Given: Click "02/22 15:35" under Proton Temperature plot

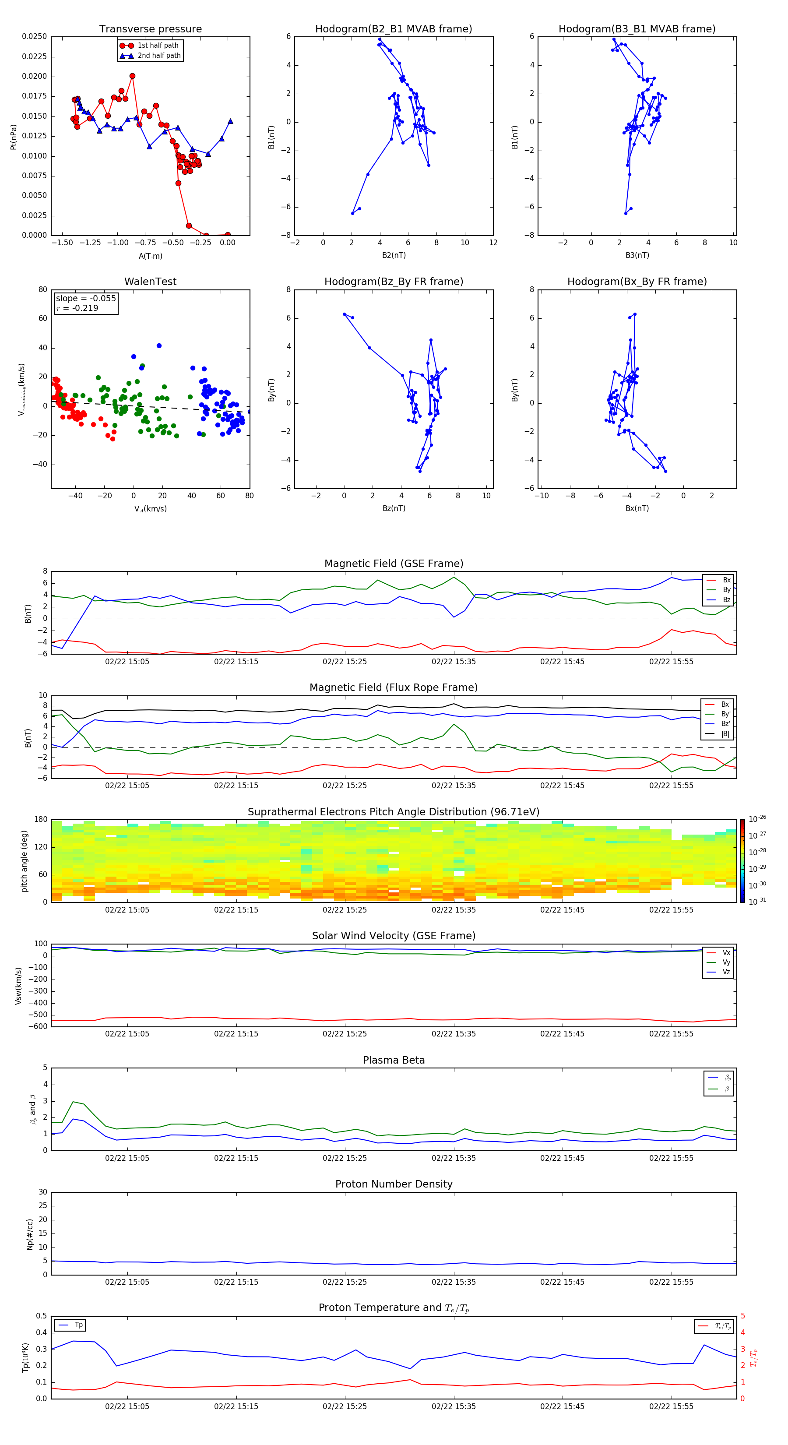Looking at the screenshot, I should (454, 1406).
